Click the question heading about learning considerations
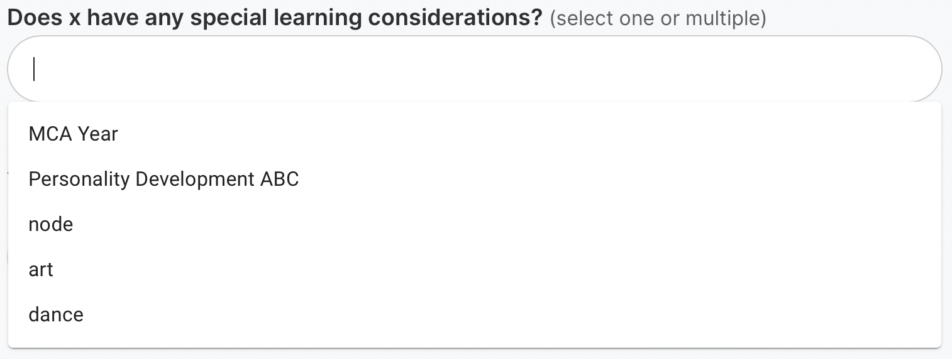Viewport: 952px width, 359px height. click(275, 18)
